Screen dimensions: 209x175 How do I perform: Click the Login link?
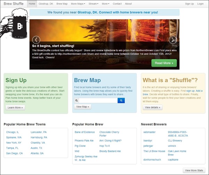200,4
